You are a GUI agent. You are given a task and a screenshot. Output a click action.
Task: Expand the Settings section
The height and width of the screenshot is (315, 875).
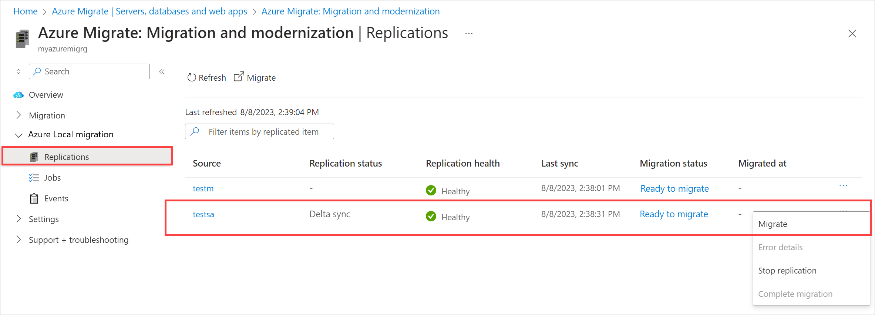pos(18,219)
